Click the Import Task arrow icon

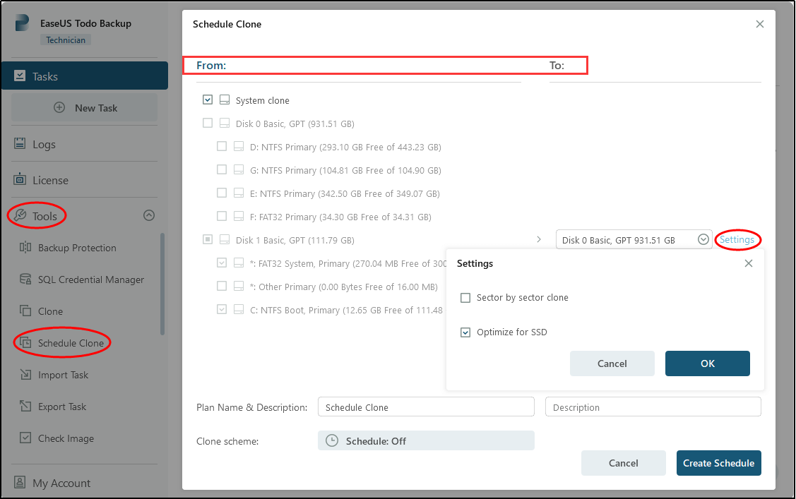[x=25, y=374]
